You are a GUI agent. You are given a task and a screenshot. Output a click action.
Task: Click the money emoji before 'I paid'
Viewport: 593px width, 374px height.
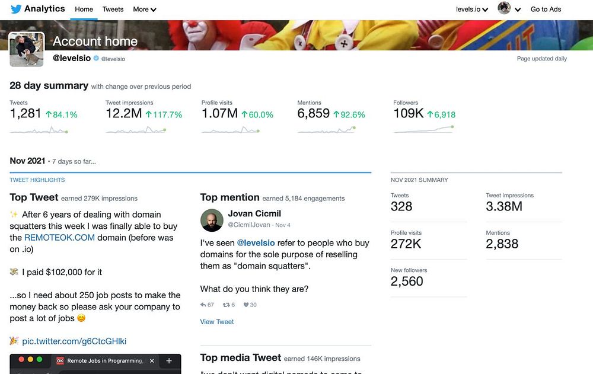coord(14,271)
